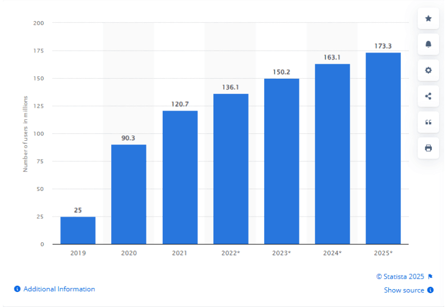This screenshot has width=447, height=307.
Task: Click the Show source link
Action: [x=404, y=290]
